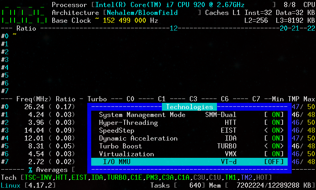Click the C3A tech flag
This screenshot has height=190, width=316.
click(x=168, y=177)
